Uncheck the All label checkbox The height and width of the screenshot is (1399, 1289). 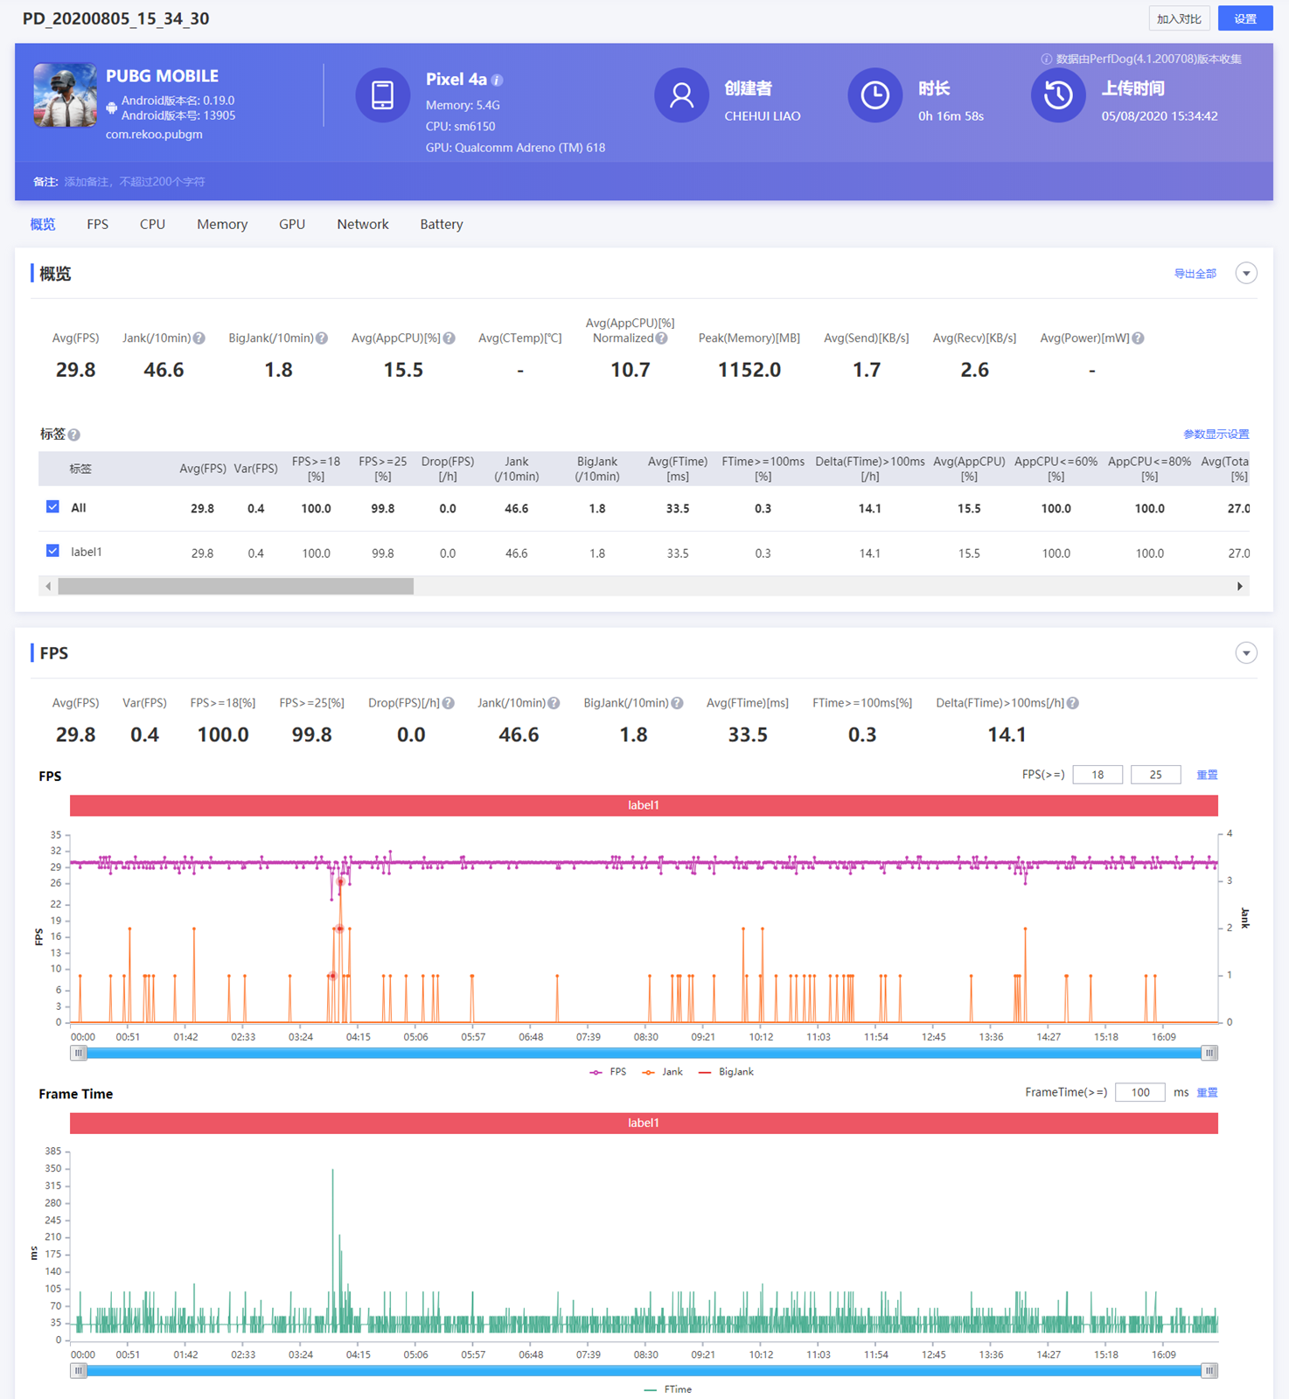click(52, 507)
